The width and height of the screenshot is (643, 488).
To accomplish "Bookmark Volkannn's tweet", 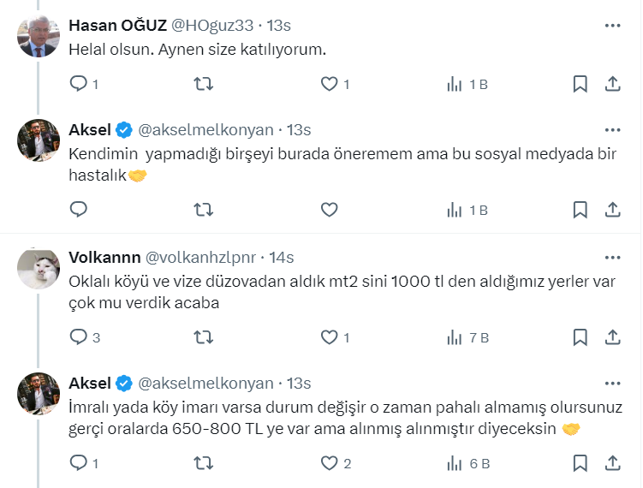I will pos(580,337).
